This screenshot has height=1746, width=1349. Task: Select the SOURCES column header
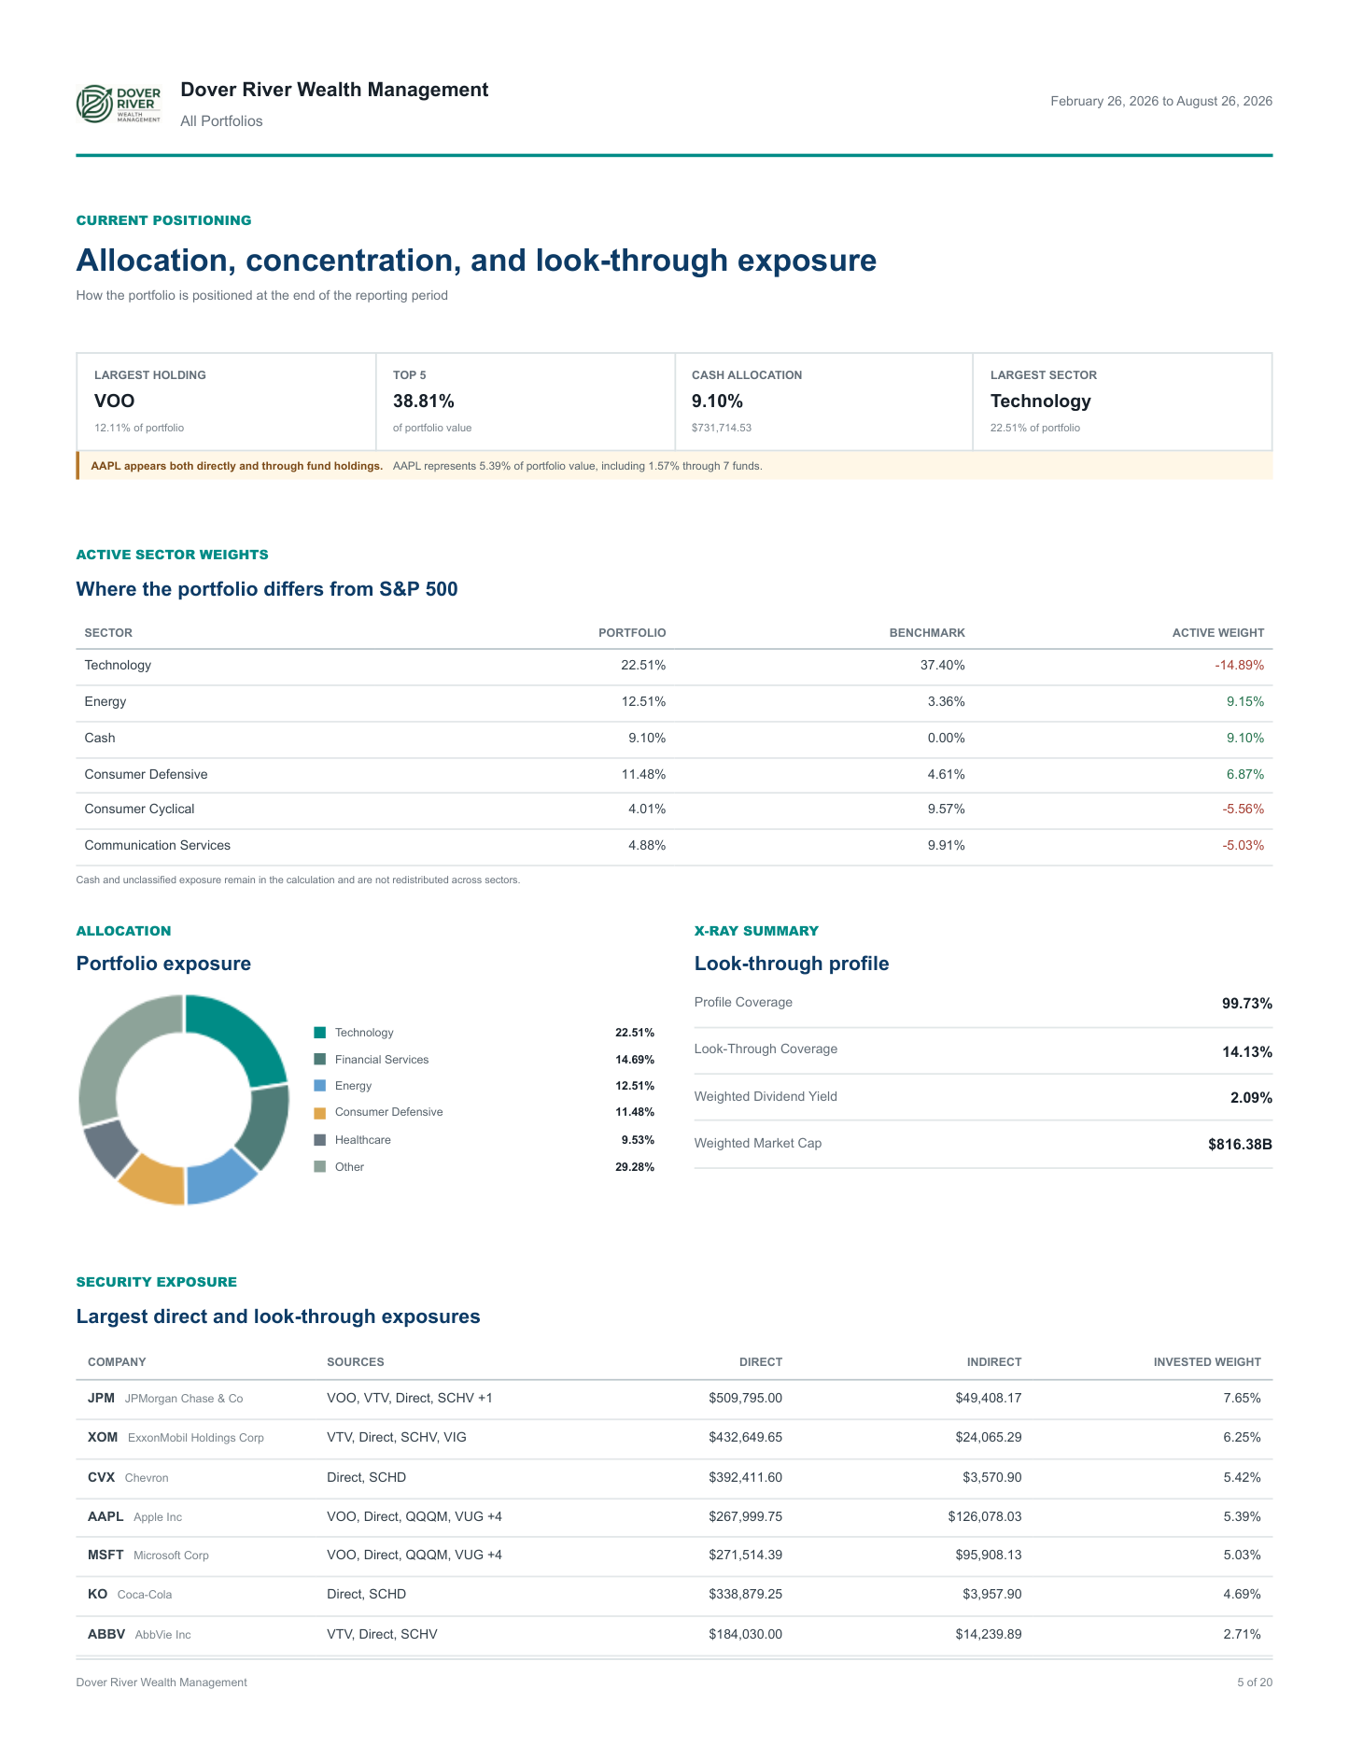[x=356, y=1362]
